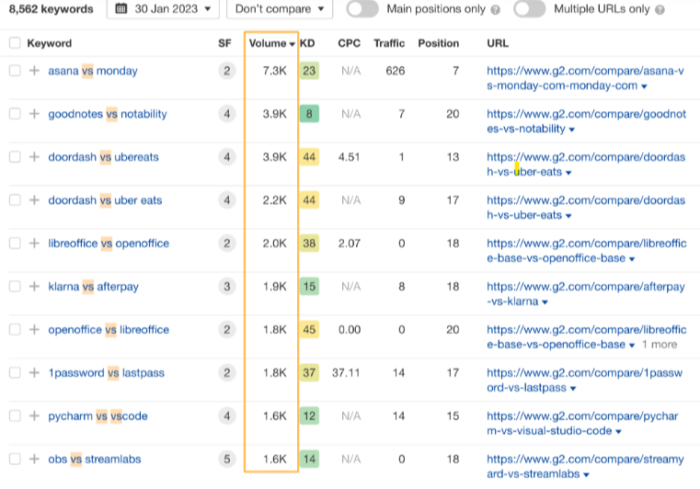Click the Traffic column header

pos(389,43)
